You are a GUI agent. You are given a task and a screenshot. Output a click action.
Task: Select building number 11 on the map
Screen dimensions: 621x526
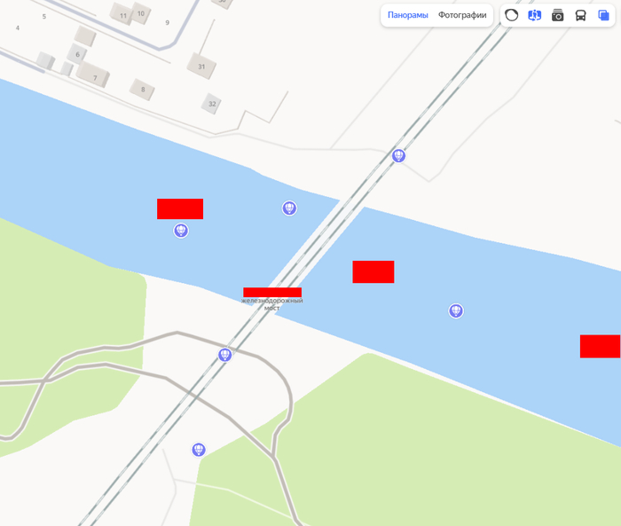[x=122, y=15]
